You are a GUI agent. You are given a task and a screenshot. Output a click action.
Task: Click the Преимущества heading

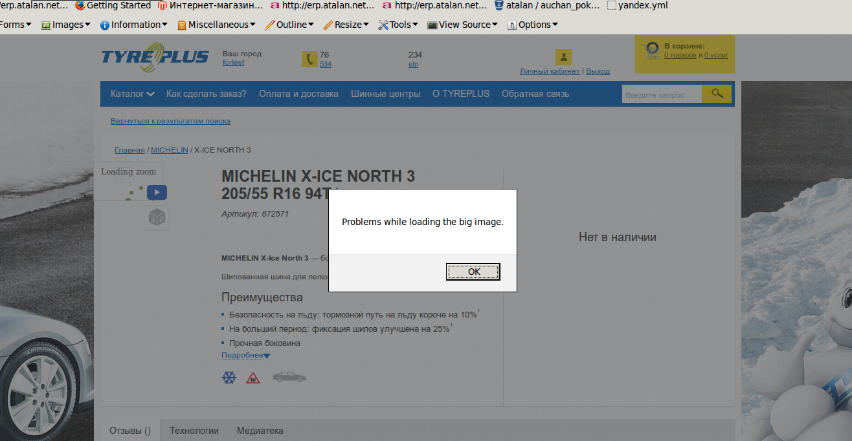click(x=262, y=297)
